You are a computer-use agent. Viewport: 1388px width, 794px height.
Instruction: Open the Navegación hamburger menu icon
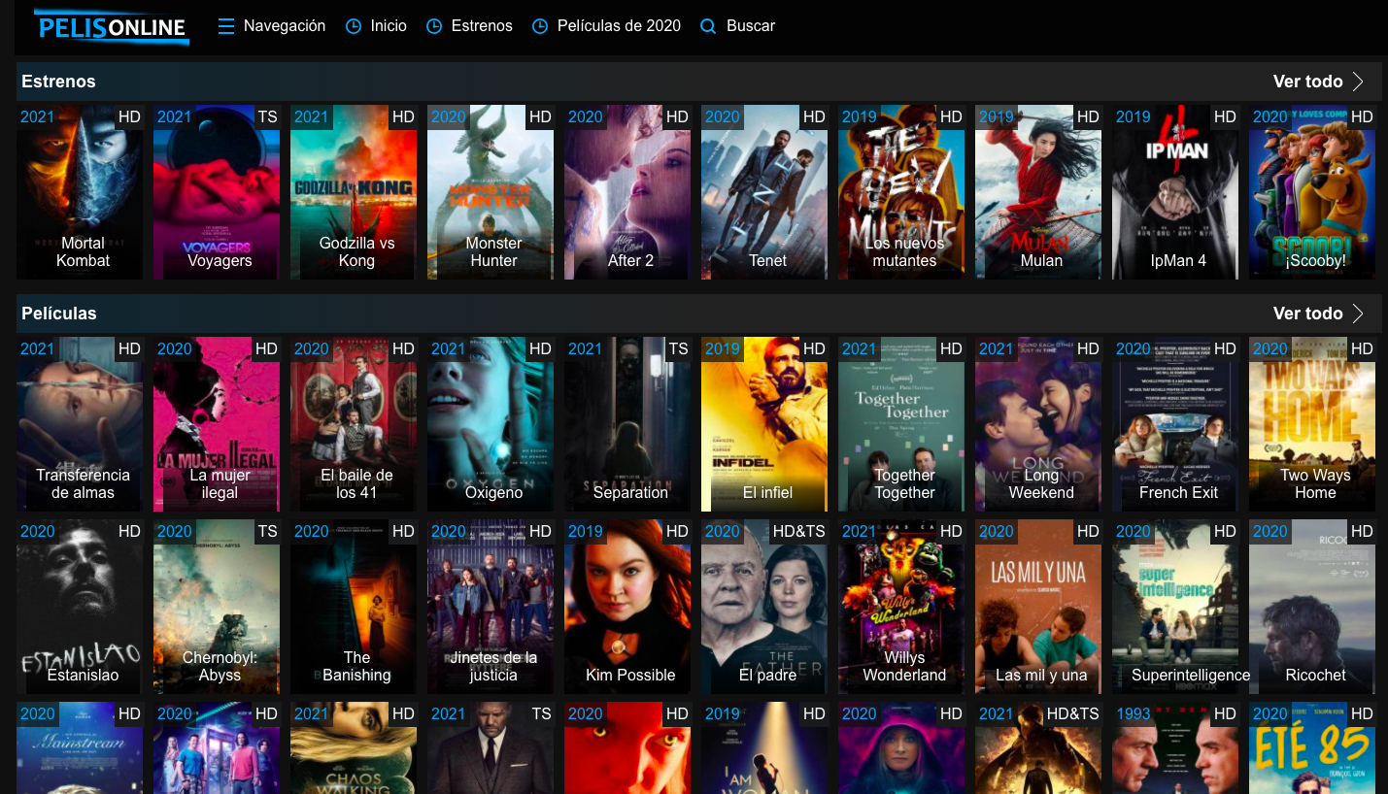(x=226, y=26)
